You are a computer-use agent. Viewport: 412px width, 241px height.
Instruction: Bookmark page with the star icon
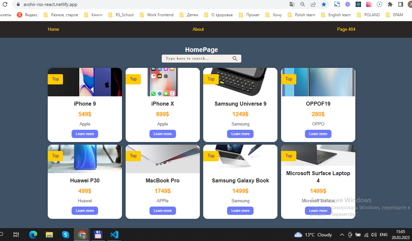324,4
